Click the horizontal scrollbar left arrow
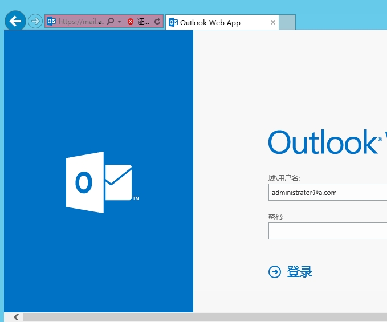Viewport: 387px width, 322px height. tap(17, 317)
